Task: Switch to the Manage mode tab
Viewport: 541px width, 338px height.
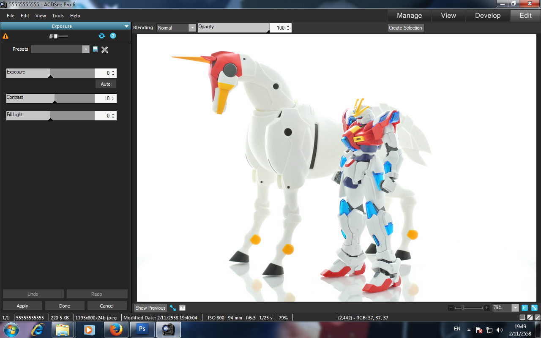Action: [x=409, y=16]
